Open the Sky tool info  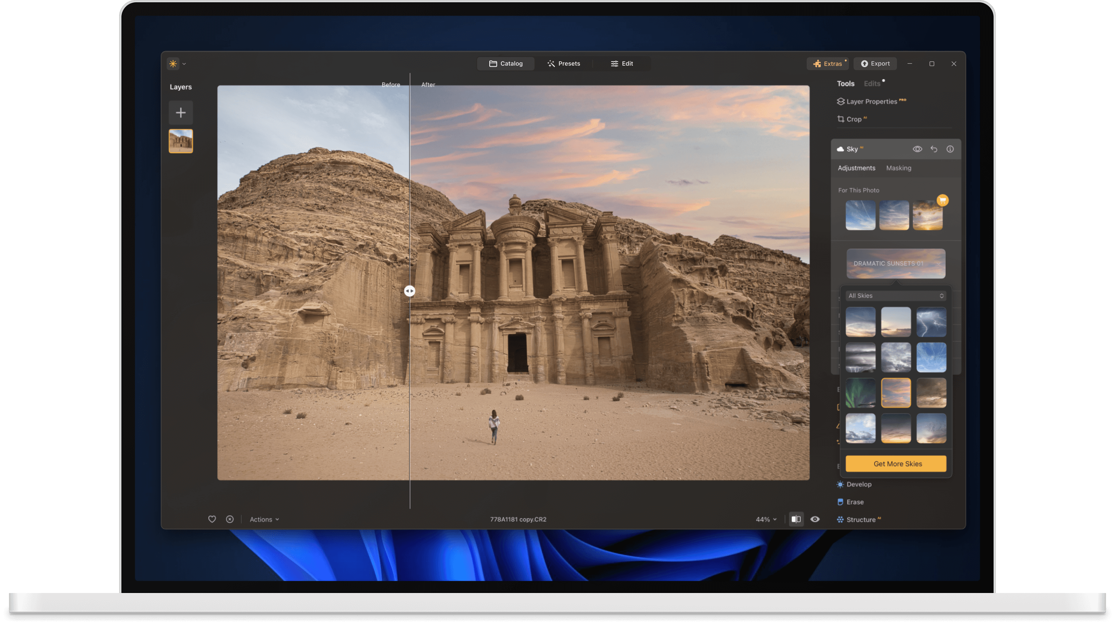pos(951,148)
